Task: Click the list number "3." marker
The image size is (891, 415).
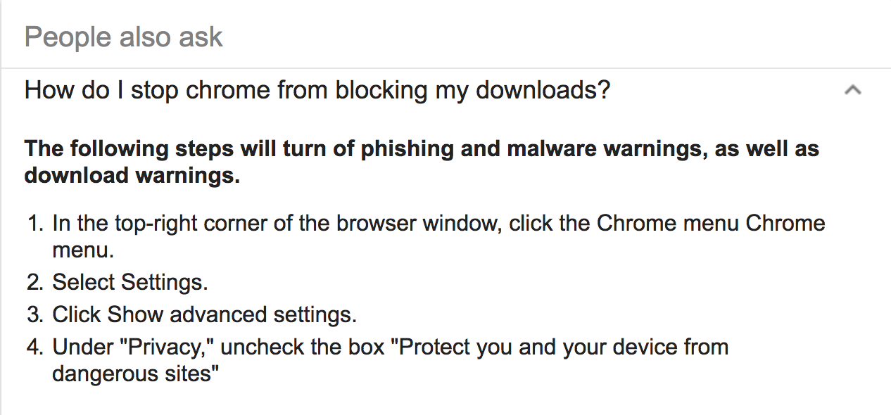Action: click(36, 314)
